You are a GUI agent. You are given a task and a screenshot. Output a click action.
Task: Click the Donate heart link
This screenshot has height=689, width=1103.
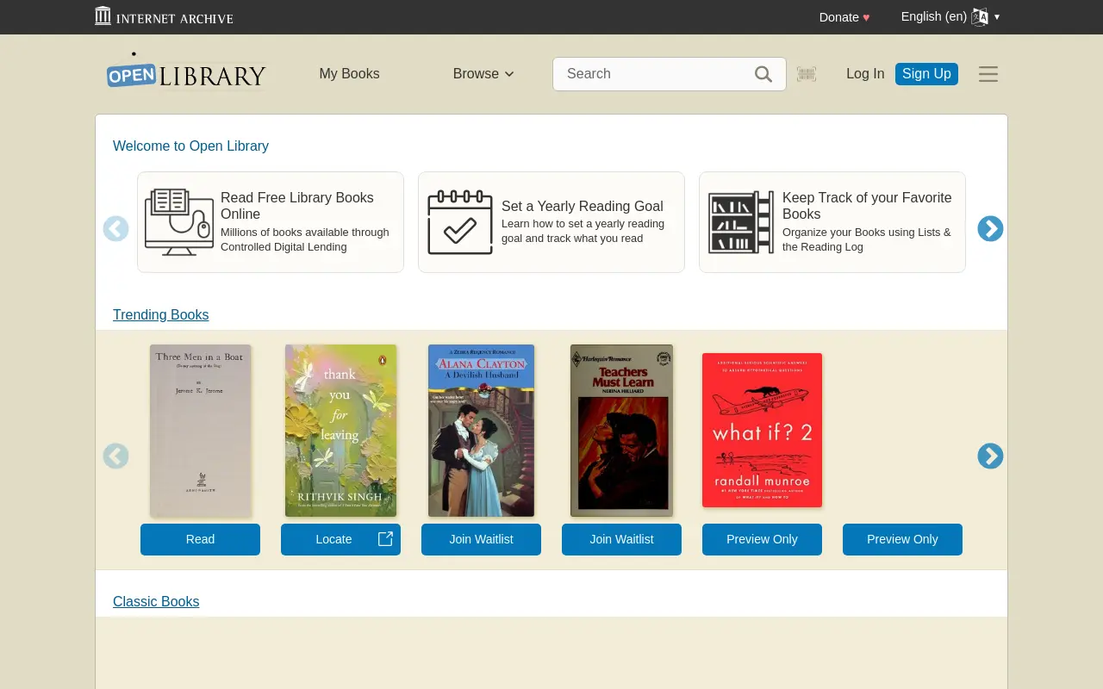tap(844, 17)
